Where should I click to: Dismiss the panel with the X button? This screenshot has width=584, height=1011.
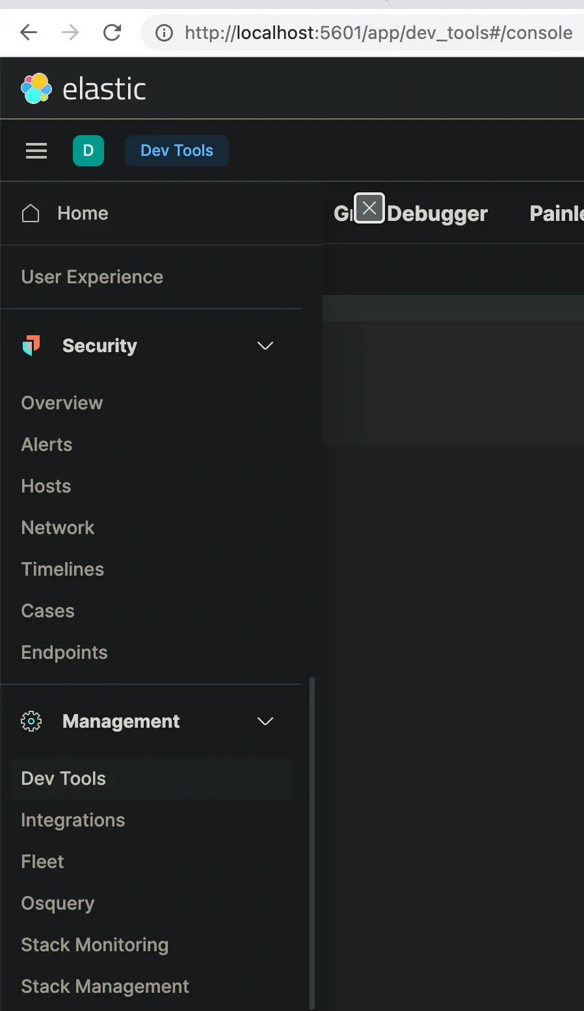click(x=369, y=207)
